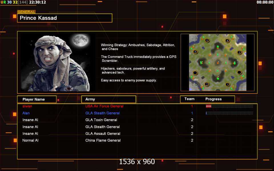This screenshot has width=274, height=171.
Task: Select player Alan in the list
Action: 26,113
